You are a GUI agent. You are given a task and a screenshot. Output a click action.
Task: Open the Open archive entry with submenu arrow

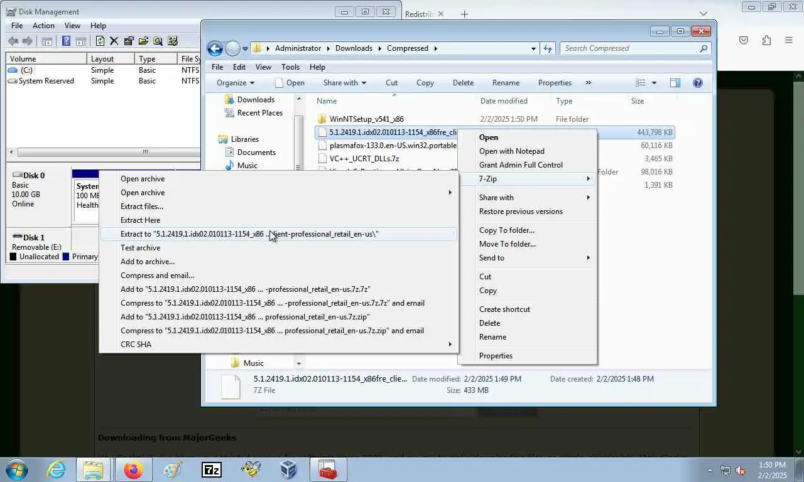pos(279,193)
